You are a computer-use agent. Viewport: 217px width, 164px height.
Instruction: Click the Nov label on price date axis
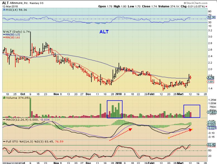coord(56,94)
